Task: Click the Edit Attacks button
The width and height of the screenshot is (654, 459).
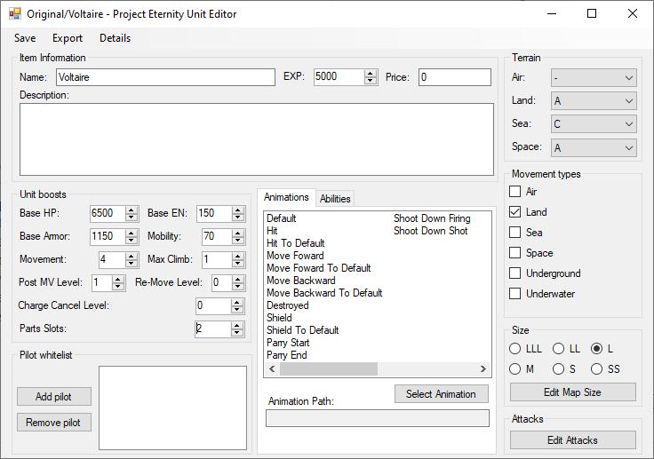Action: coord(572,440)
